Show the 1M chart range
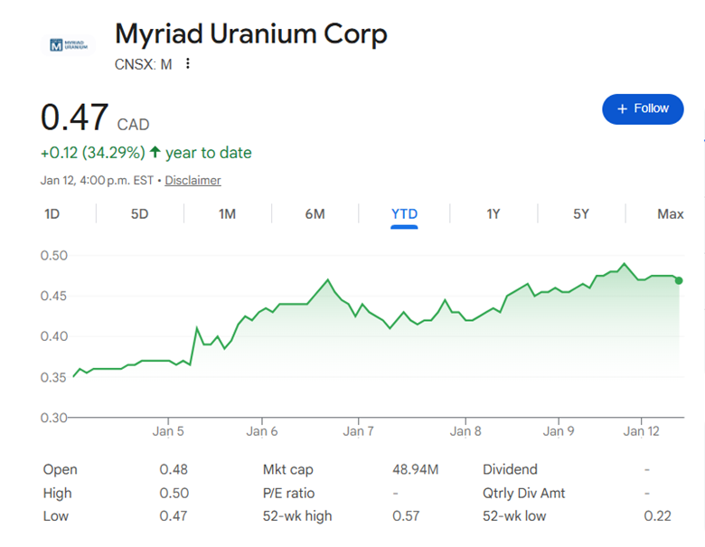The width and height of the screenshot is (705, 547). pos(227,214)
